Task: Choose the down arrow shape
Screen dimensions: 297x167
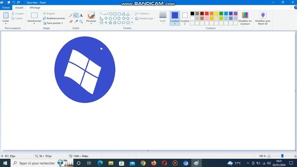Action: pyautogui.click(x=102, y=23)
